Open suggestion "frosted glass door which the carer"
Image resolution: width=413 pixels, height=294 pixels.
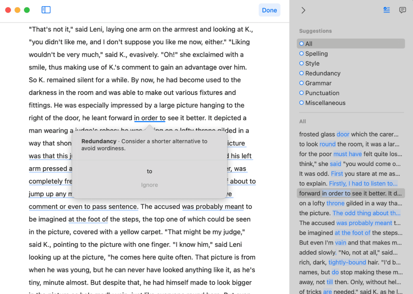click(351, 134)
